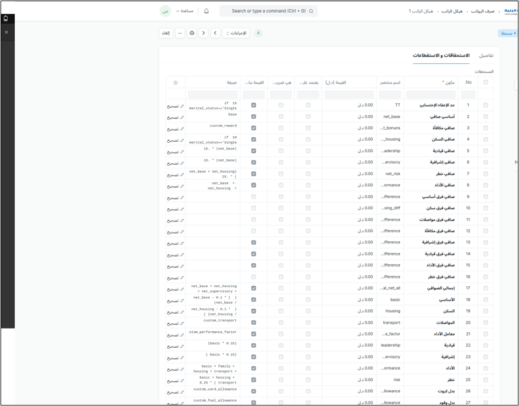The image size is (519, 406).
Task: Go to previous record with left chevron
Action: point(203,33)
